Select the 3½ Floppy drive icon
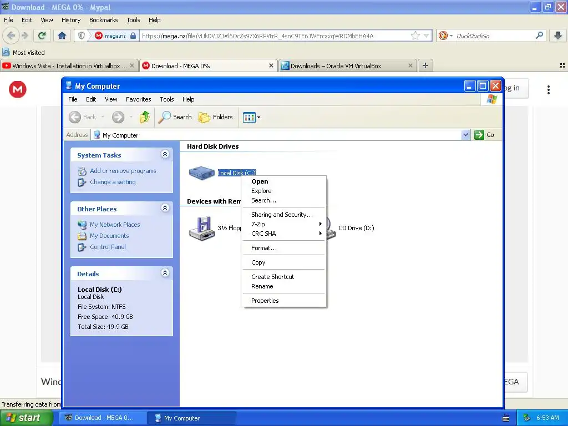 click(202, 228)
